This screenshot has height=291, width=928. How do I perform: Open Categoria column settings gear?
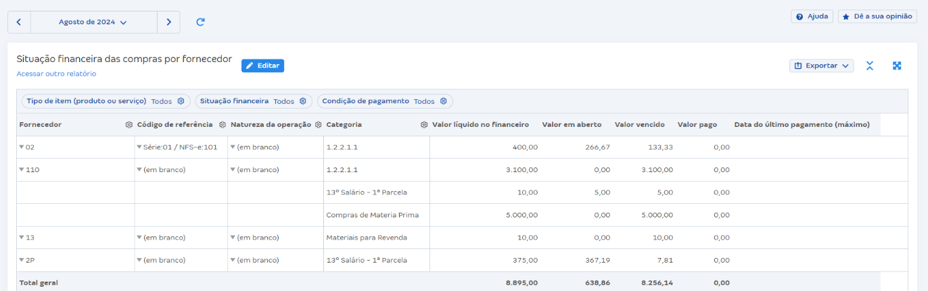pyautogui.click(x=424, y=125)
